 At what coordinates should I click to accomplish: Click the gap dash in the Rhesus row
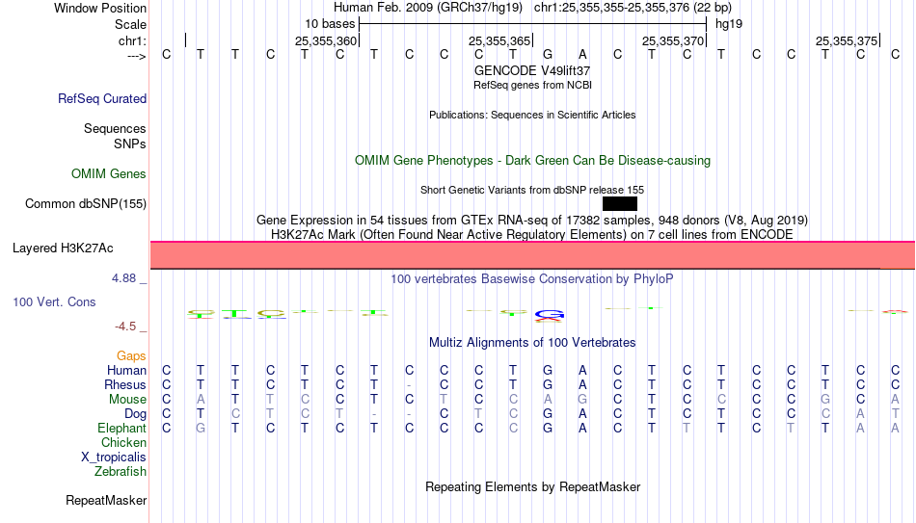[x=409, y=385]
